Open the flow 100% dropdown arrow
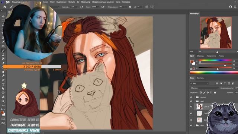The height and width of the screenshot is (134, 238). pos(98,7)
